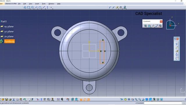Select the Line sketch tool
The image size is (186, 105).
44,8
